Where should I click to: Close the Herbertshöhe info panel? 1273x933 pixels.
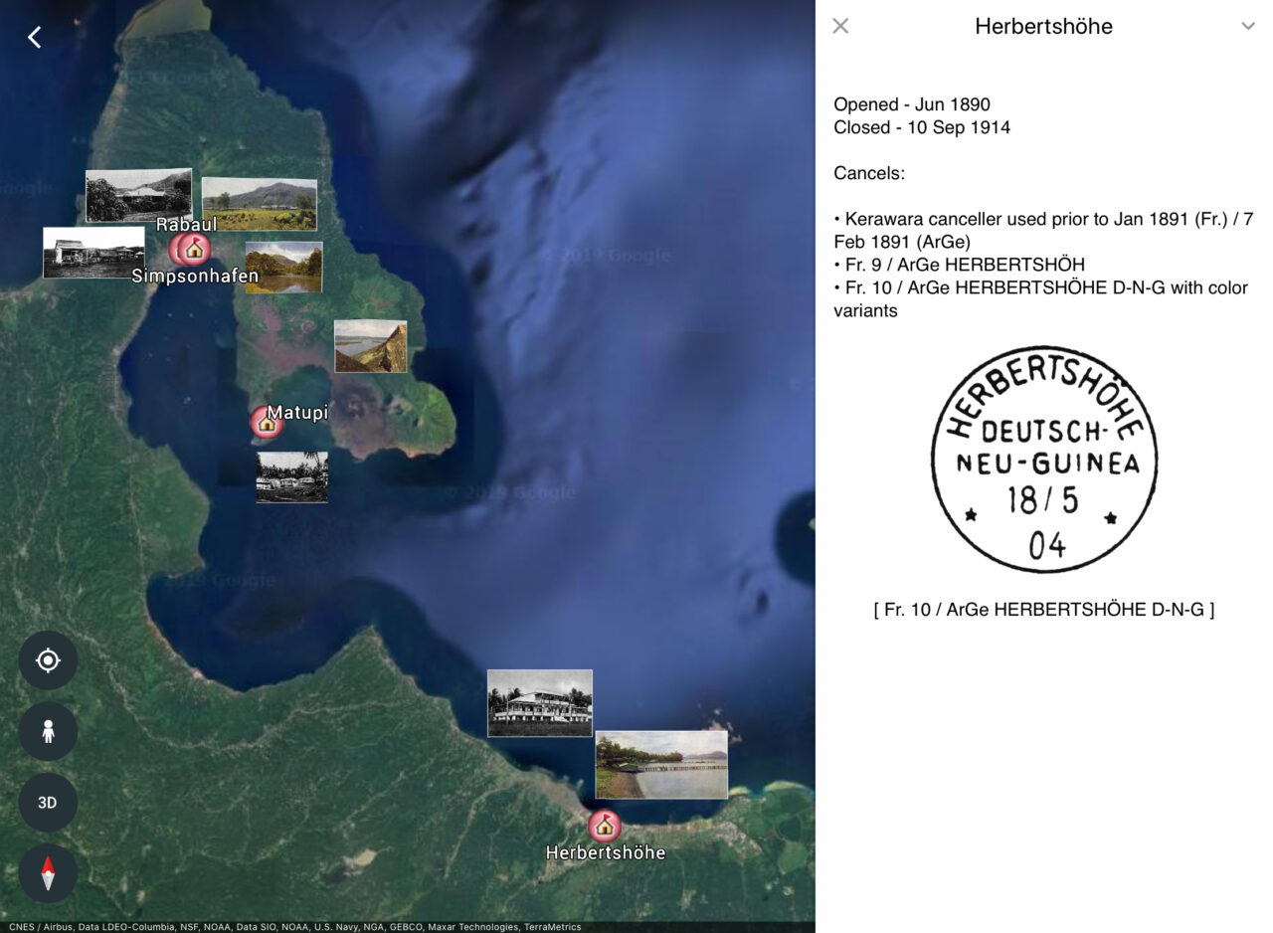click(840, 27)
